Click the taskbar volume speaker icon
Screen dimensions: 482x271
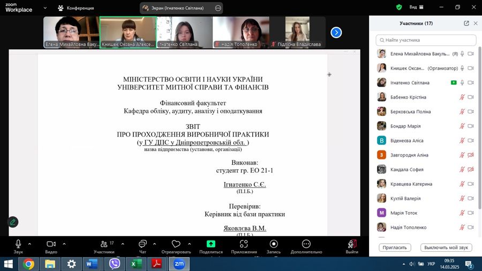coord(412,264)
